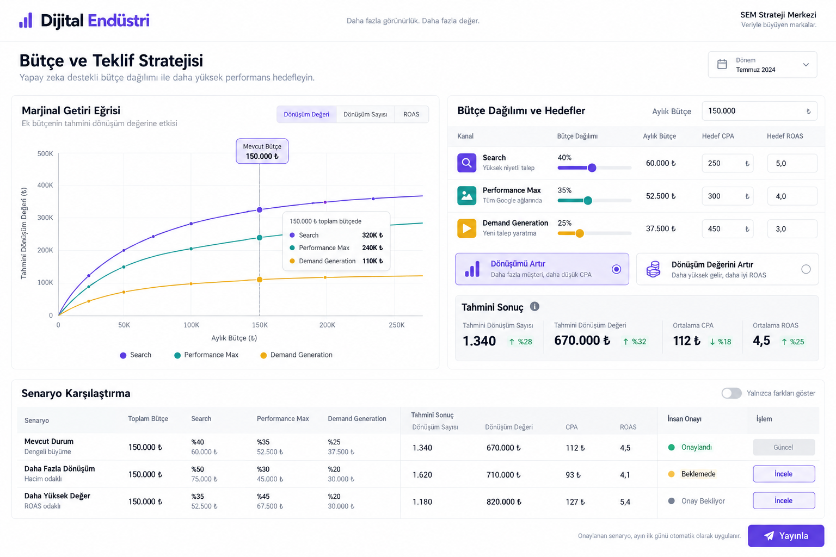Screen dimensions: 836x557
Task: Click the green status dot next to Onaylandı
Action: click(672, 447)
